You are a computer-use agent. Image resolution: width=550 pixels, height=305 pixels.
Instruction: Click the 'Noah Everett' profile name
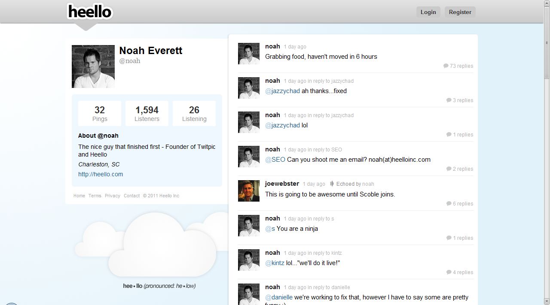[151, 51]
